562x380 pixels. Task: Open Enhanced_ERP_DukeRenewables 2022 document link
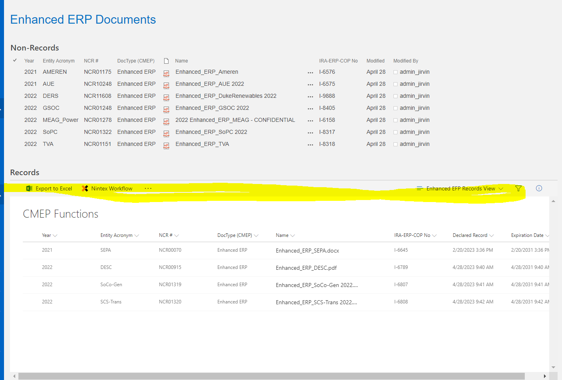pyautogui.click(x=226, y=96)
